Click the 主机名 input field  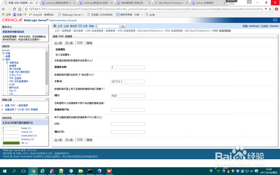point(128,81)
